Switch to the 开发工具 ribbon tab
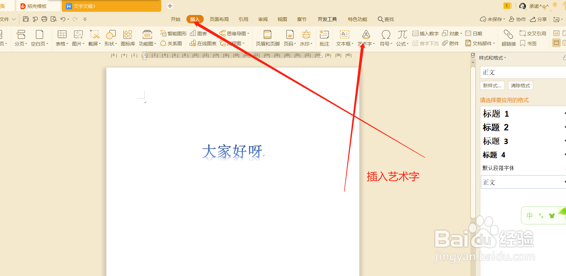This screenshot has width=566, height=276. 327,19
